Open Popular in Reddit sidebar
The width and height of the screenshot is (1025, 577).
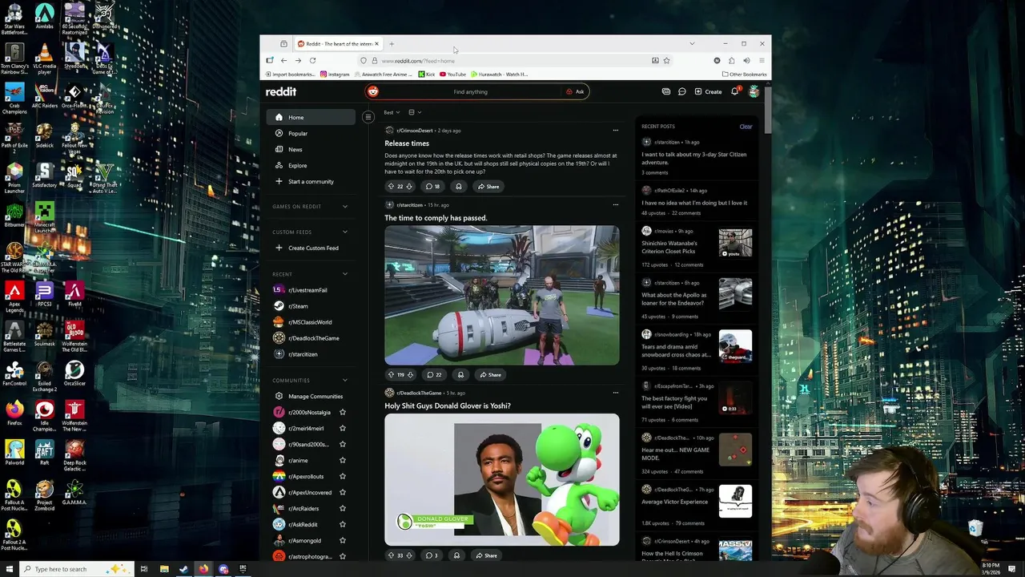click(x=311, y=133)
